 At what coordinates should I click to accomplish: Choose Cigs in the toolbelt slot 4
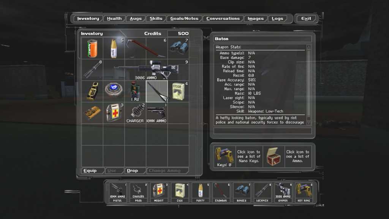(180, 193)
